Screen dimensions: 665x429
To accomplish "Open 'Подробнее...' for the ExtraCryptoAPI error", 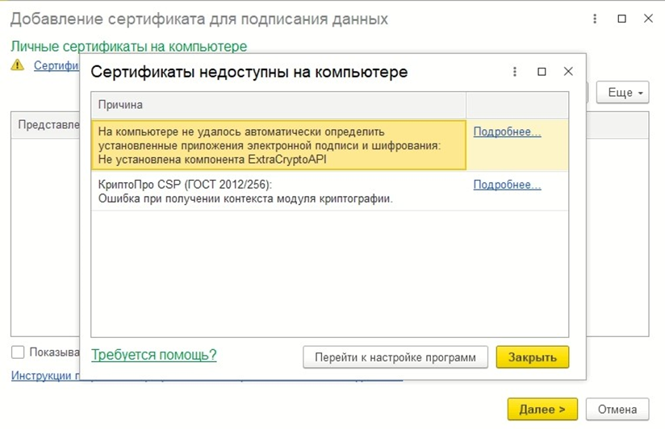I will tap(507, 131).
